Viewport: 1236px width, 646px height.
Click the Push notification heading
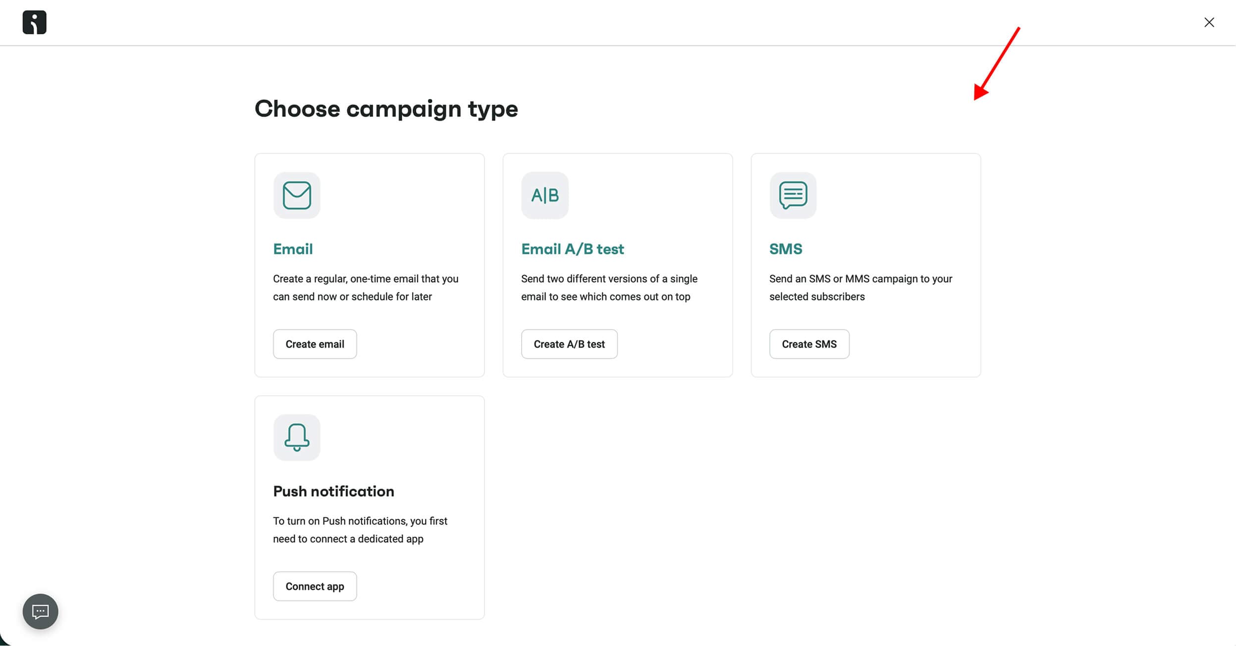click(x=333, y=491)
